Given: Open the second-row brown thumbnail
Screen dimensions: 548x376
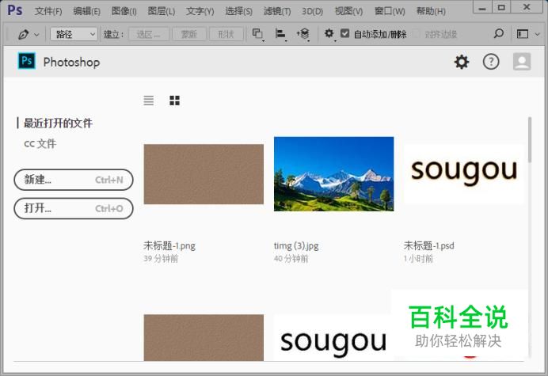Looking at the screenshot, I should coord(204,337).
